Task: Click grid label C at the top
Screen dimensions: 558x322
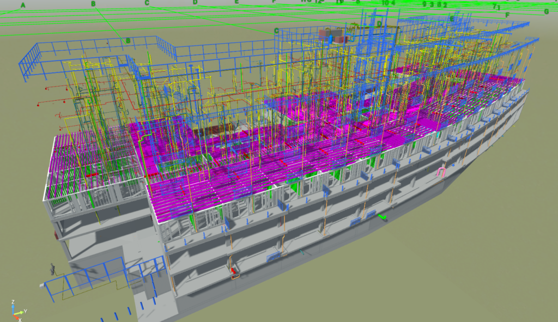Action: (147, 3)
